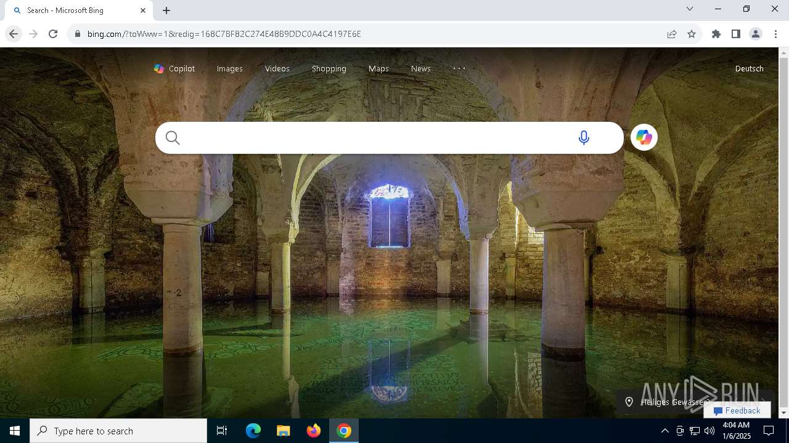Share this page icon in address bar

pyautogui.click(x=672, y=34)
